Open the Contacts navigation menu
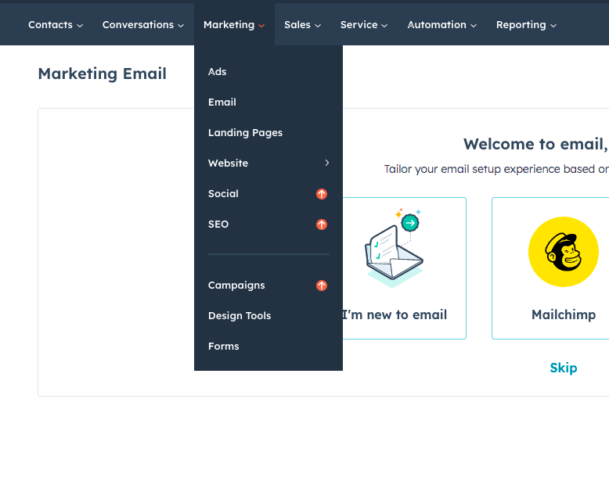 point(55,25)
